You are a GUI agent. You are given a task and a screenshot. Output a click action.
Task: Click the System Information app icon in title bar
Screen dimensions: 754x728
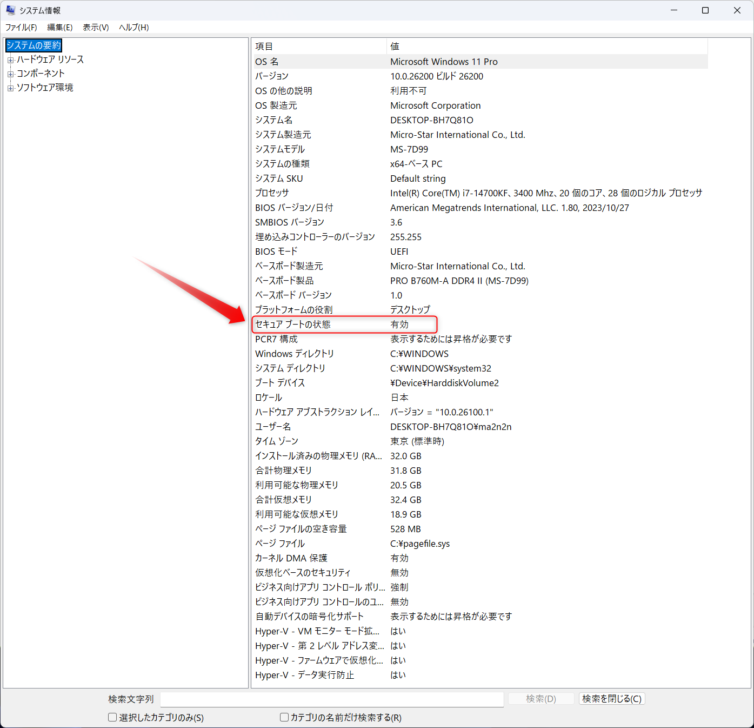10,10
